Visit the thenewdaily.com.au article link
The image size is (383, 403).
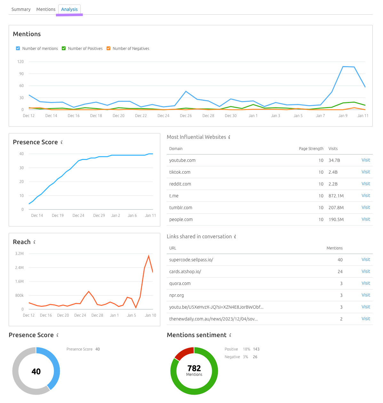pos(366,319)
